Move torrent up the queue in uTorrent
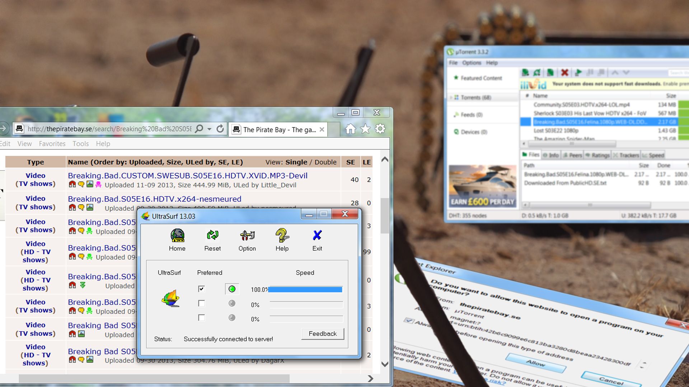Screen dimensions: 689x387 615,73
